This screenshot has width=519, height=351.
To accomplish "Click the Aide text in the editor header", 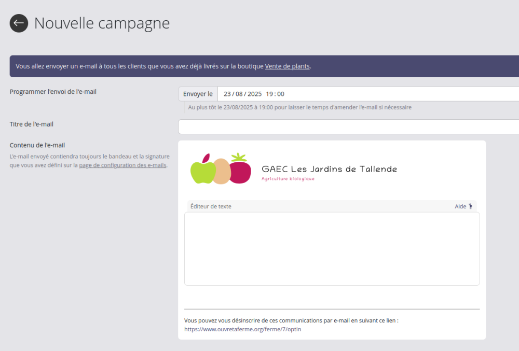I will tap(460, 206).
